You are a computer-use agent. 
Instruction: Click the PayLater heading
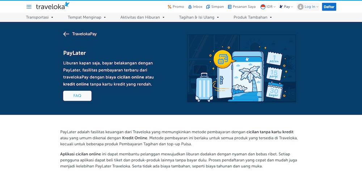(x=75, y=53)
